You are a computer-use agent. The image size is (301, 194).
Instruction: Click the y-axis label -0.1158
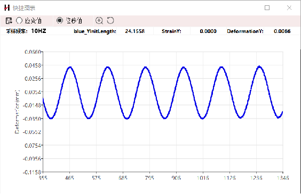(32, 172)
